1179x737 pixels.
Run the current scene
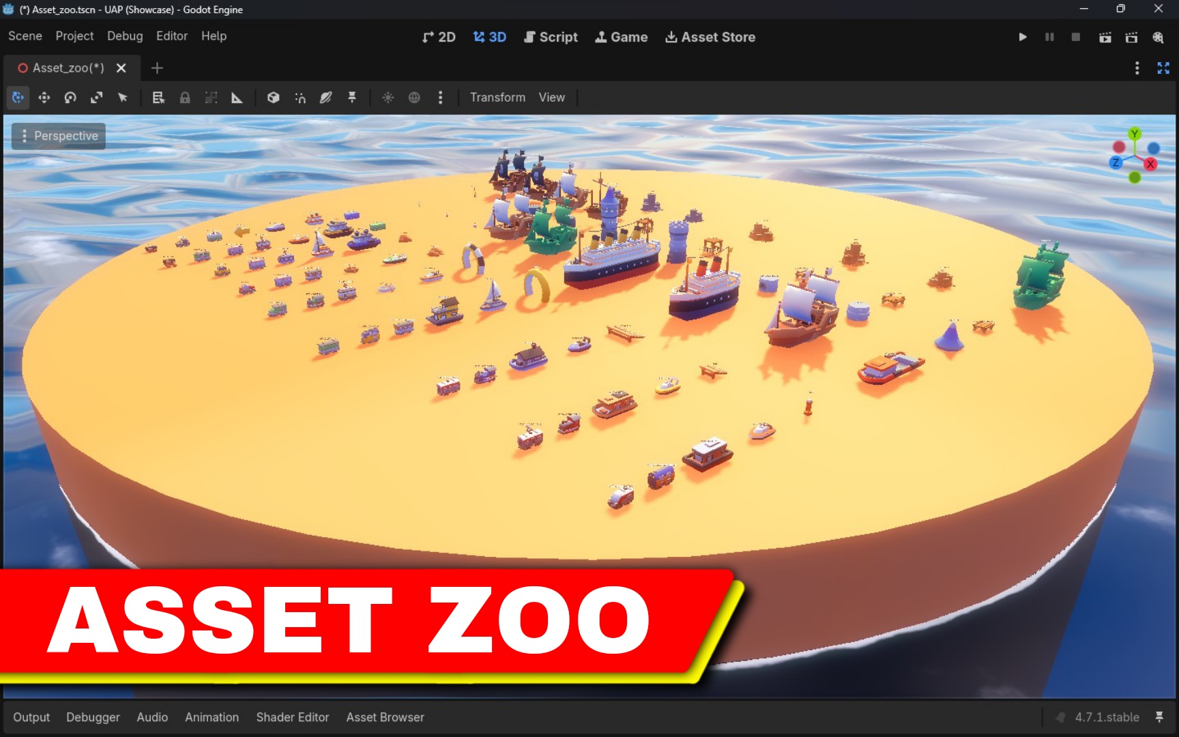tap(1105, 38)
